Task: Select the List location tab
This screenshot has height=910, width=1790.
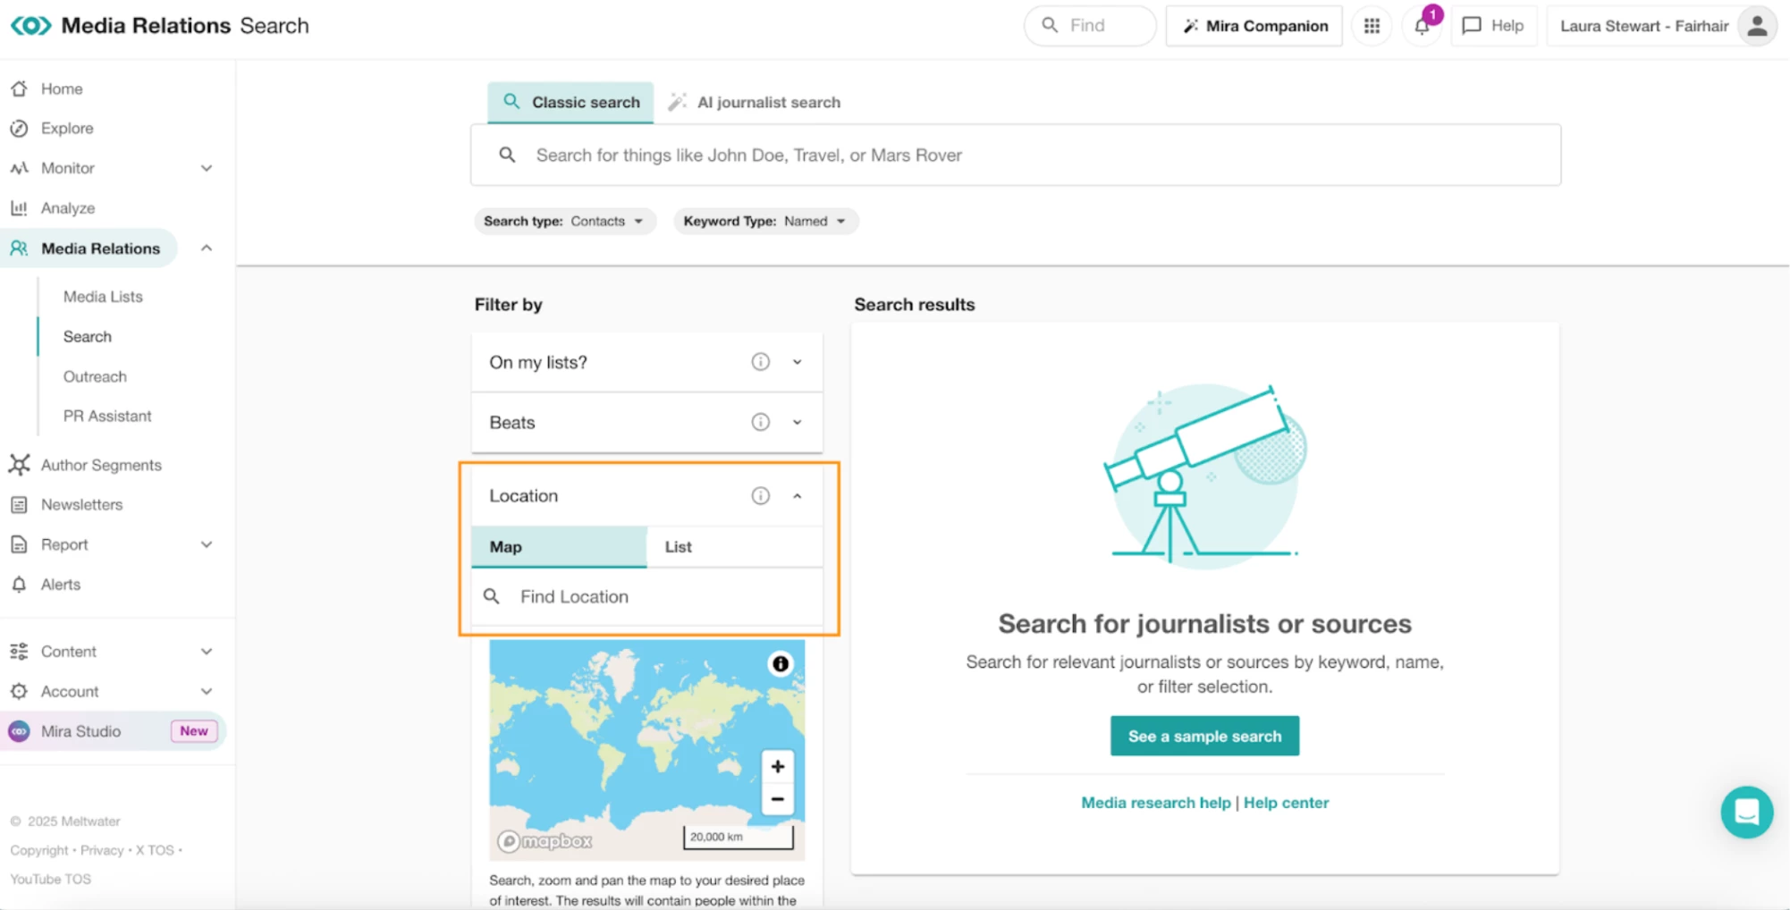Action: click(734, 547)
